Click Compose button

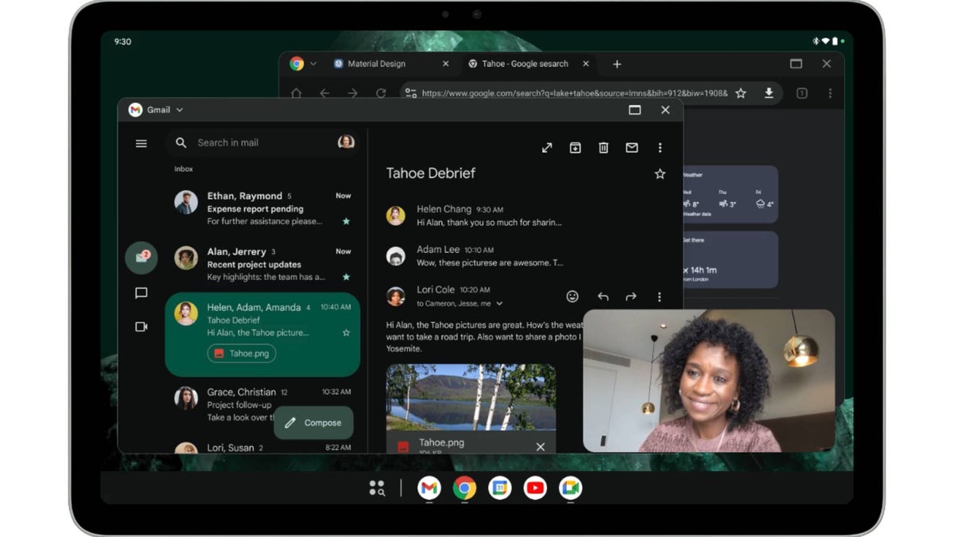tap(313, 422)
